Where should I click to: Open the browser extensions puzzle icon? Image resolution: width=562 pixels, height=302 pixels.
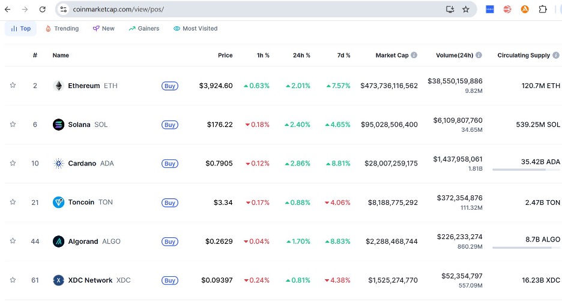pos(543,10)
